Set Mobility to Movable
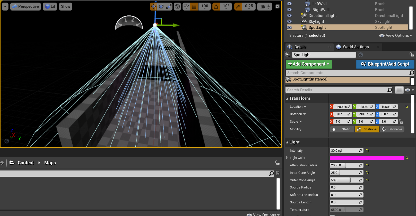416x216 pixels. click(392, 129)
